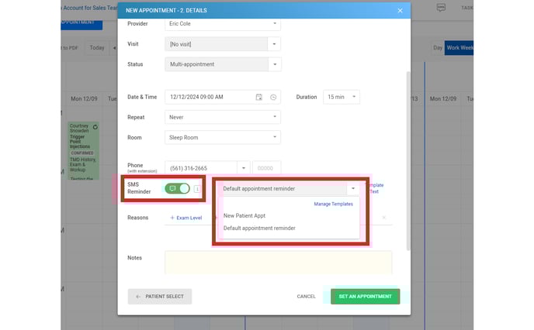Select New Patient Appt template option

[244, 216]
